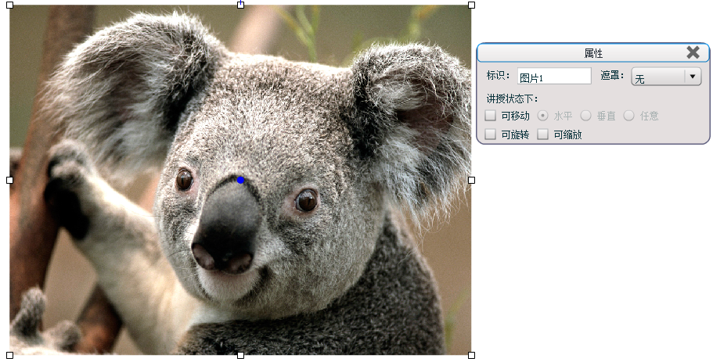The image size is (713, 362).
Task: Click the 属性 panel title bar
Action: (592, 53)
